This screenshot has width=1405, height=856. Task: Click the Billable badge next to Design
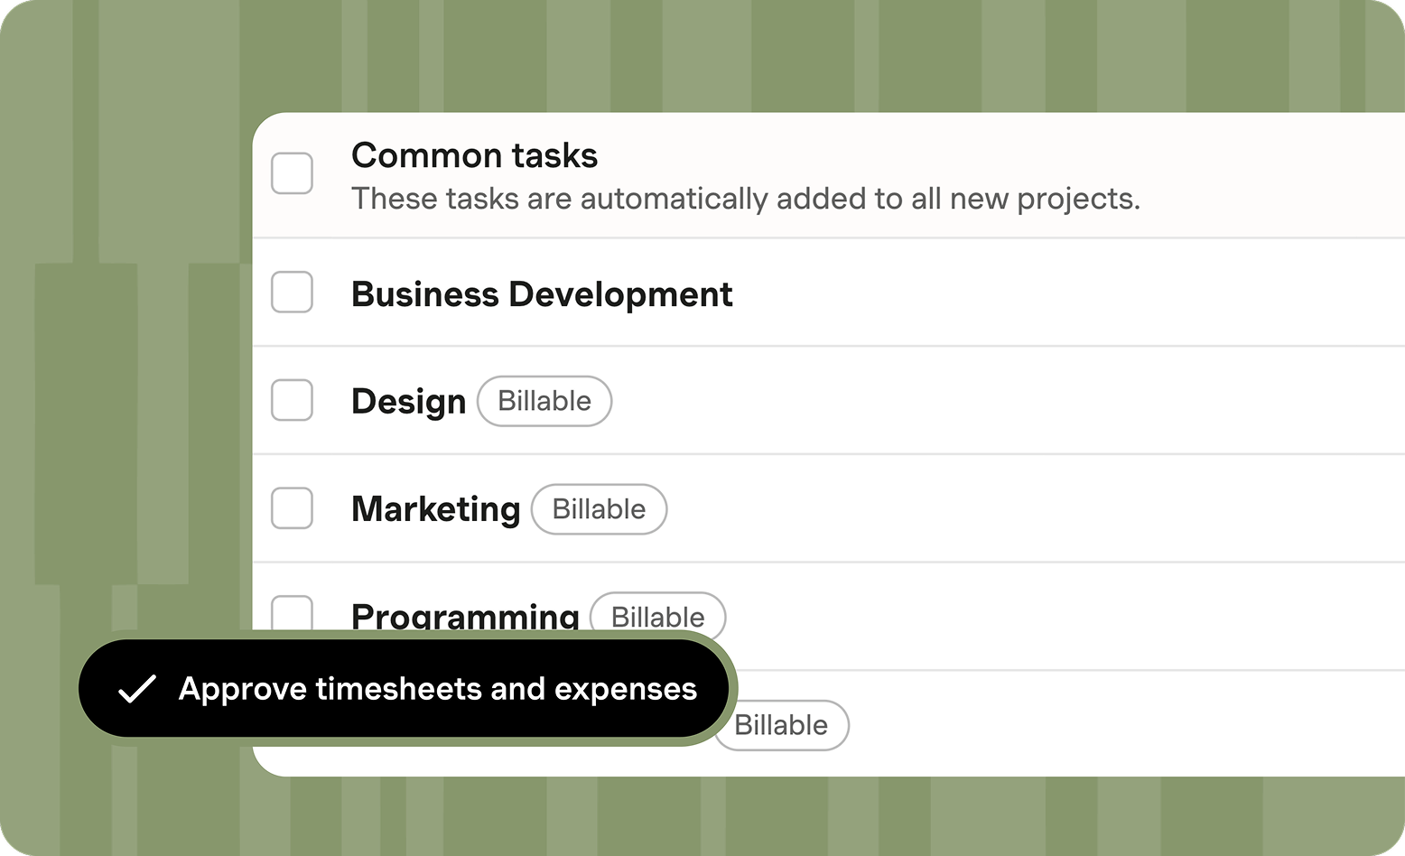click(x=544, y=401)
